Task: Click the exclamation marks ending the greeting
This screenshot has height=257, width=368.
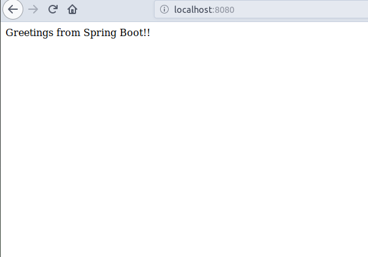Action: pyautogui.click(x=146, y=32)
